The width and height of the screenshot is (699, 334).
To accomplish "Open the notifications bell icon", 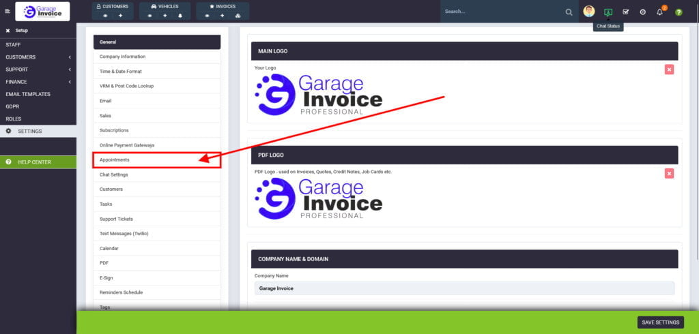I will [660, 12].
